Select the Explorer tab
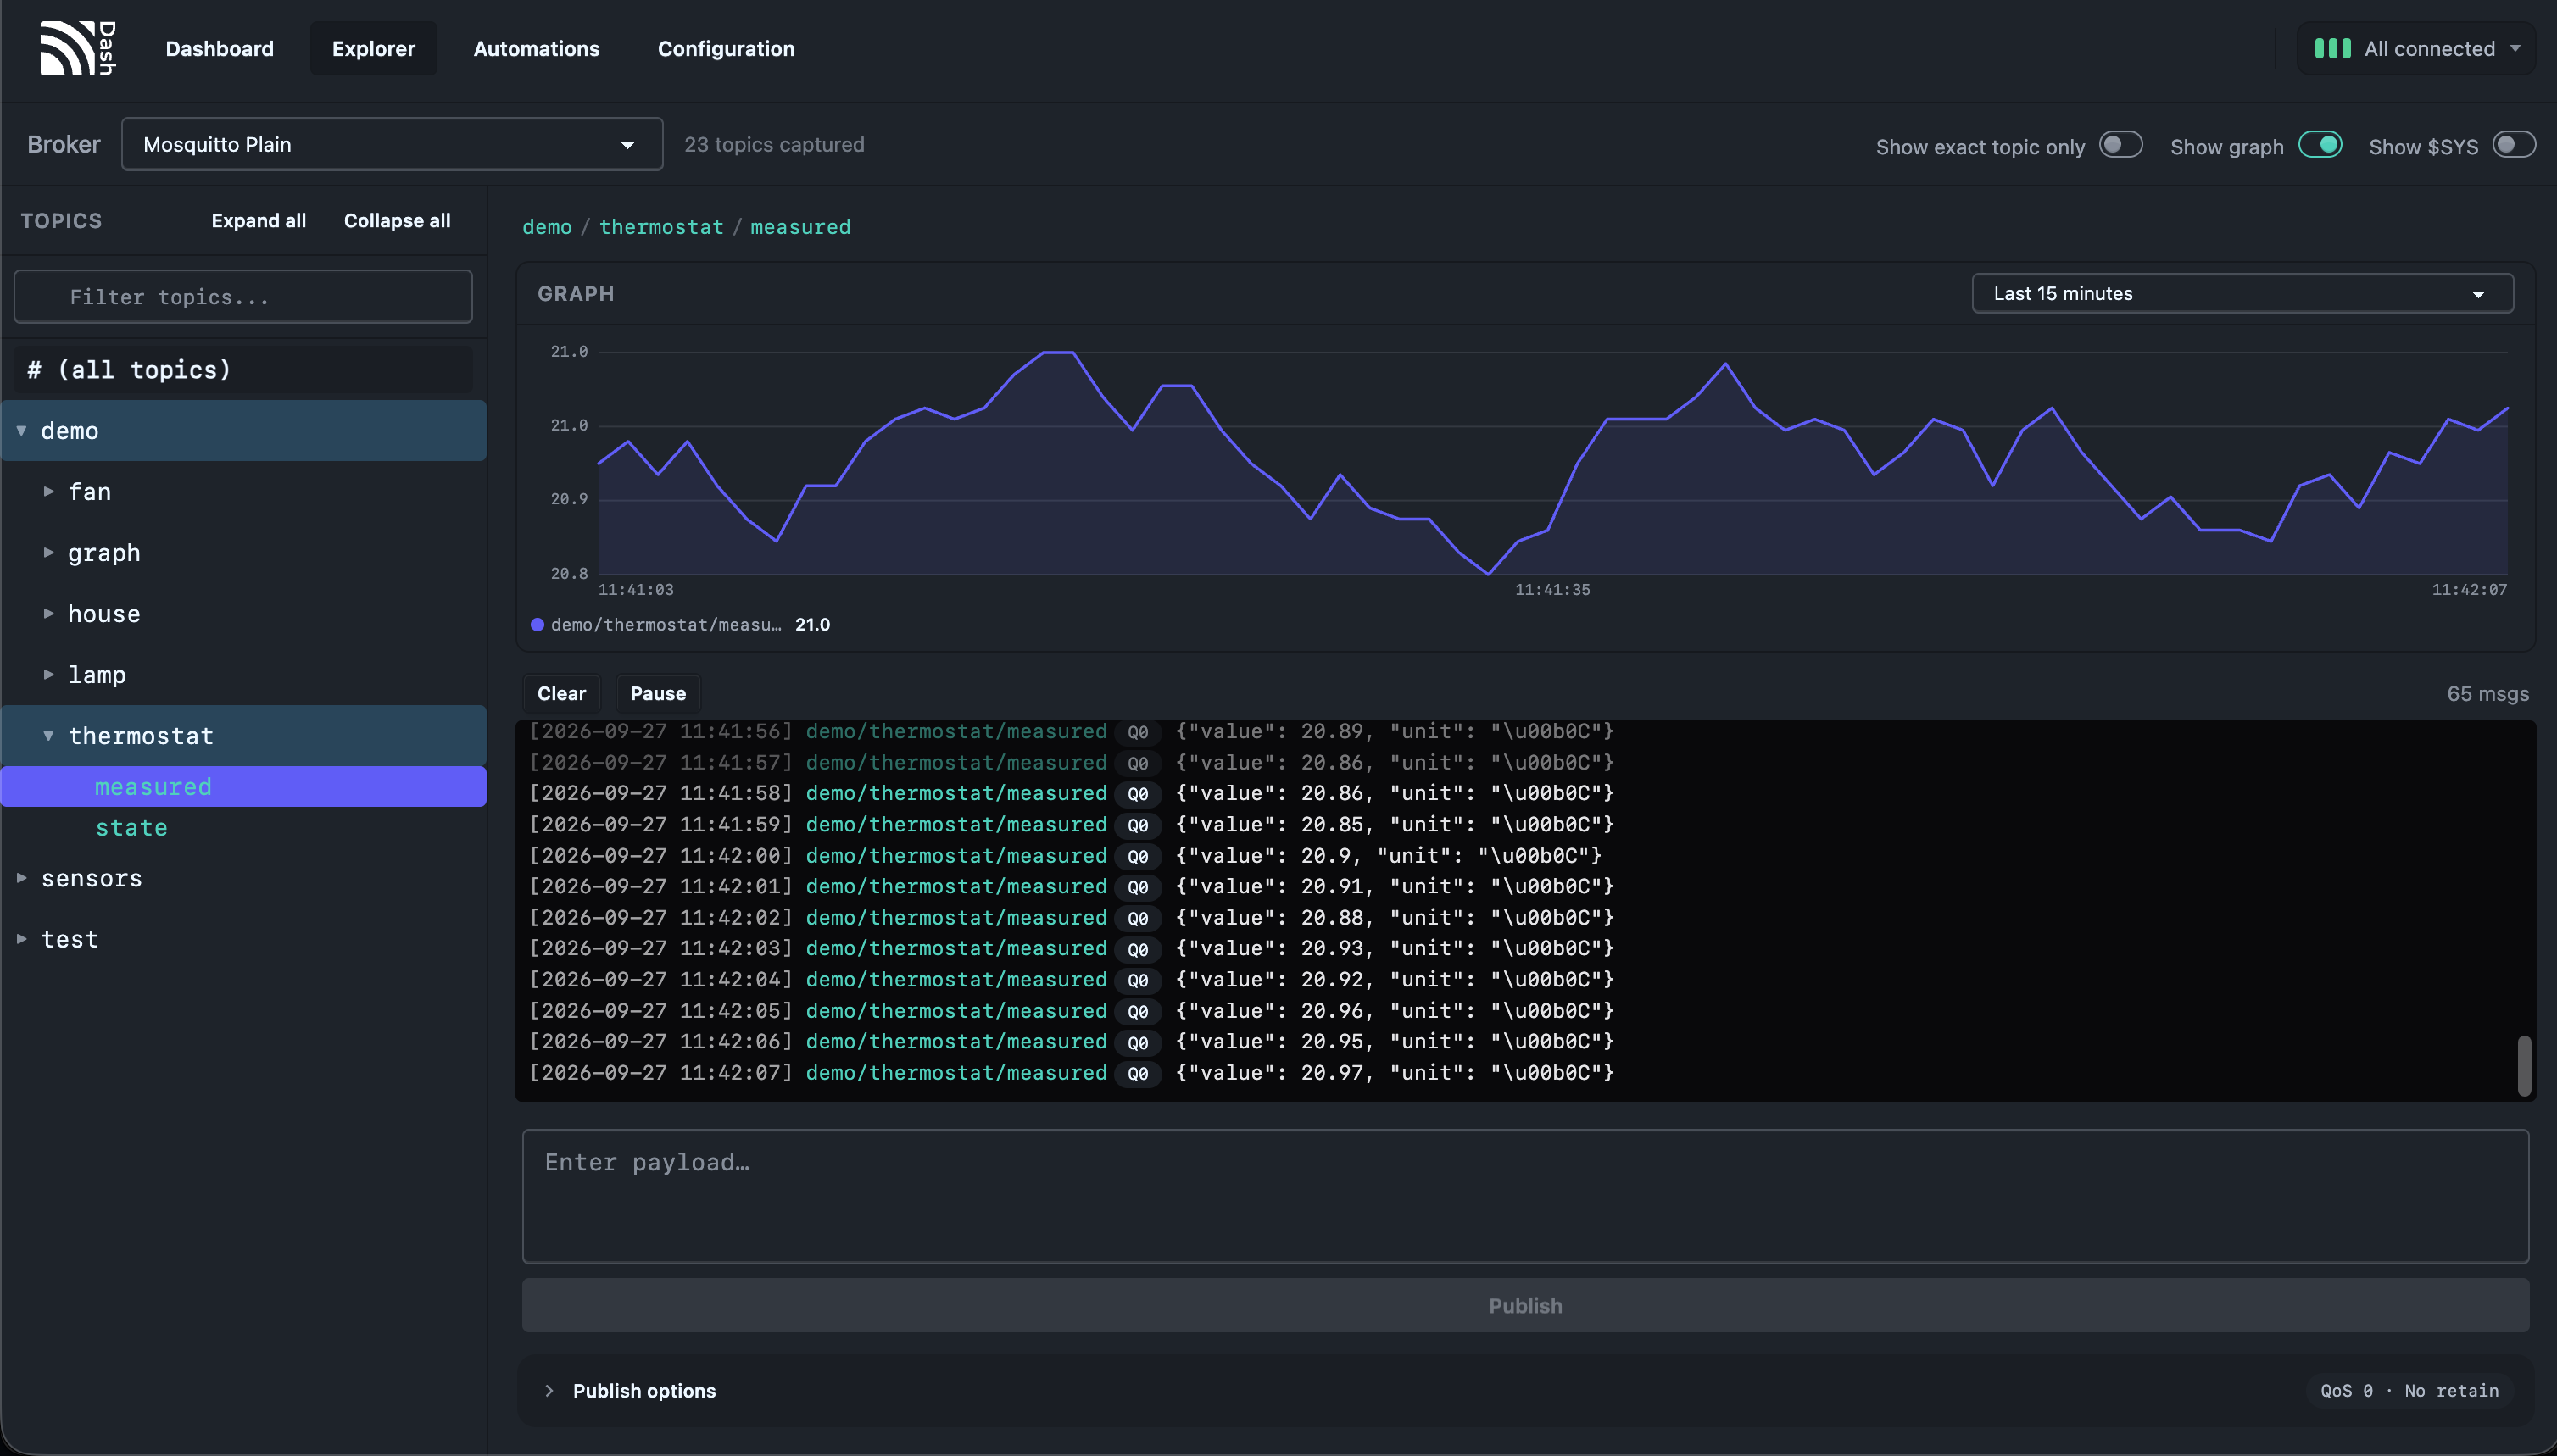 coord(373,48)
